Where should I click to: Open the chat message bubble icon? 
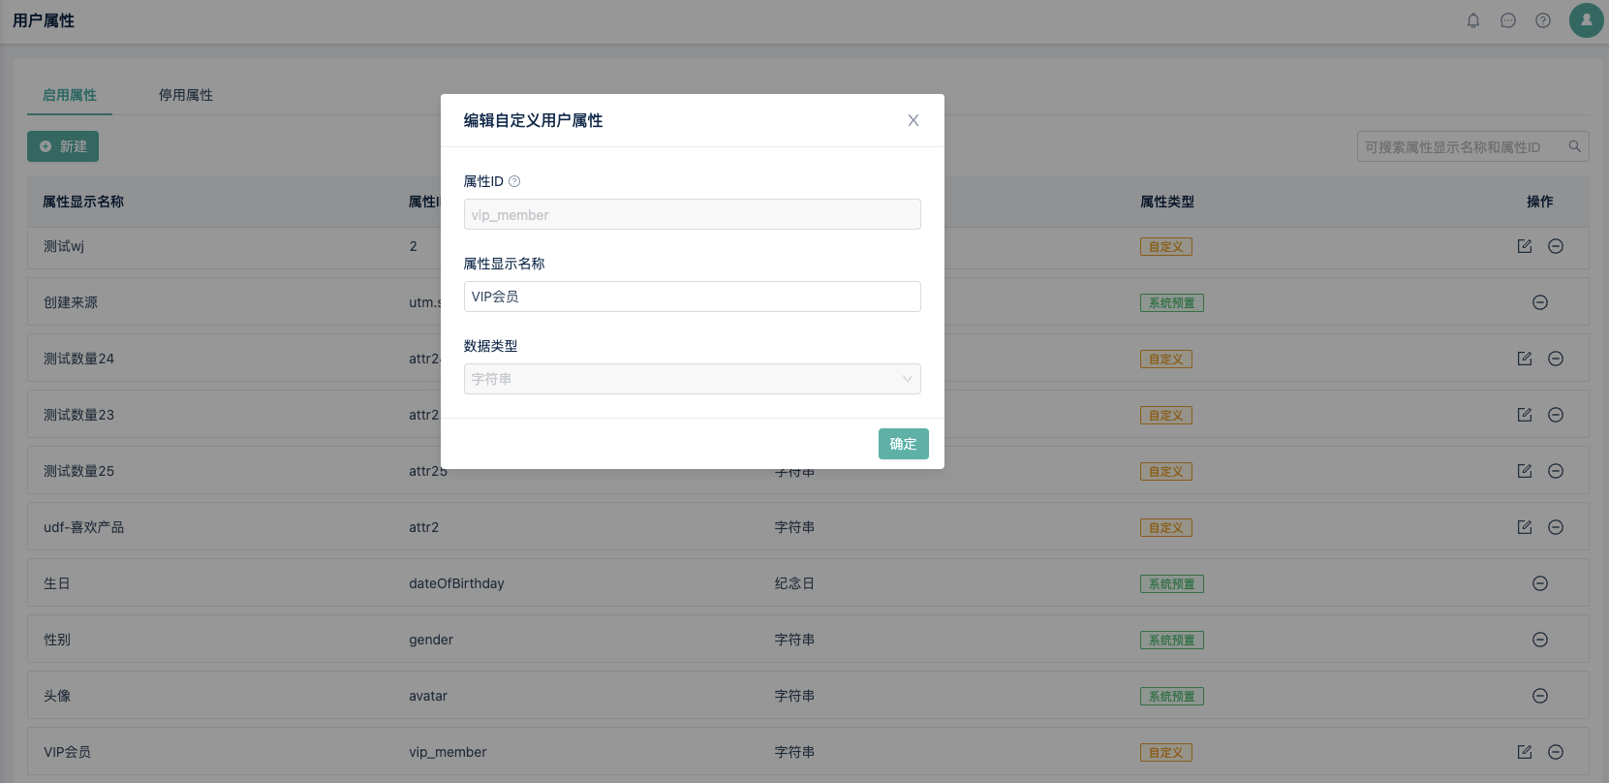(x=1508, y=20)
